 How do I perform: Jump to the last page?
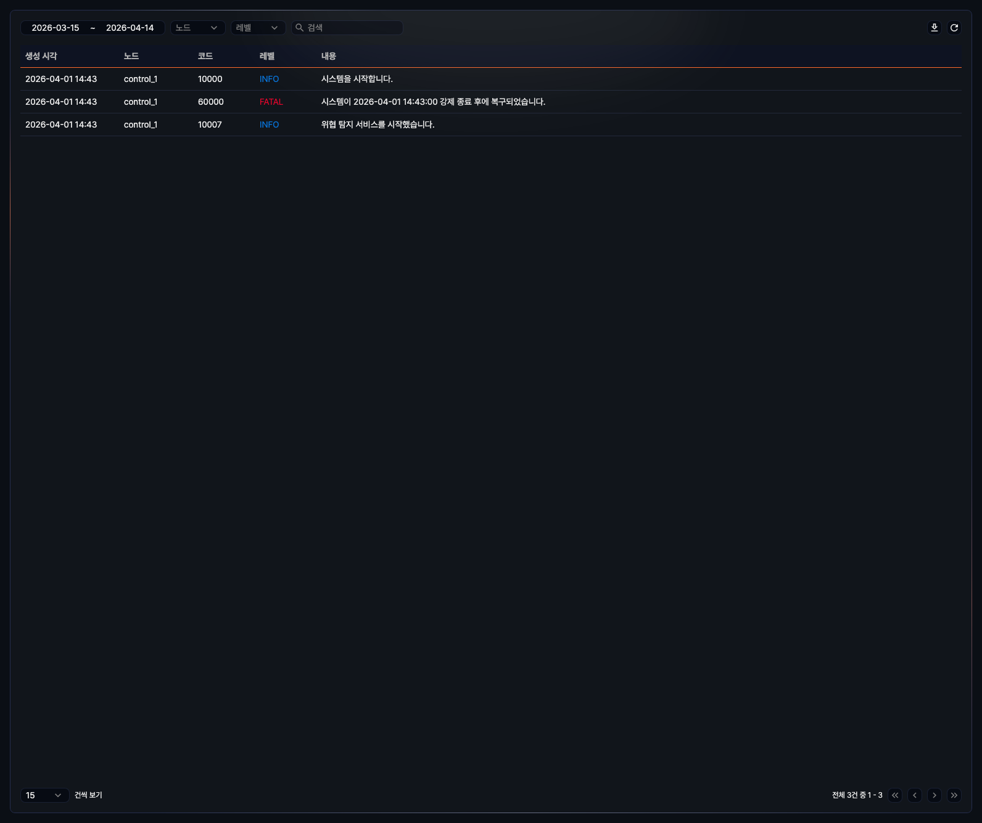click(x=954, y=795)
